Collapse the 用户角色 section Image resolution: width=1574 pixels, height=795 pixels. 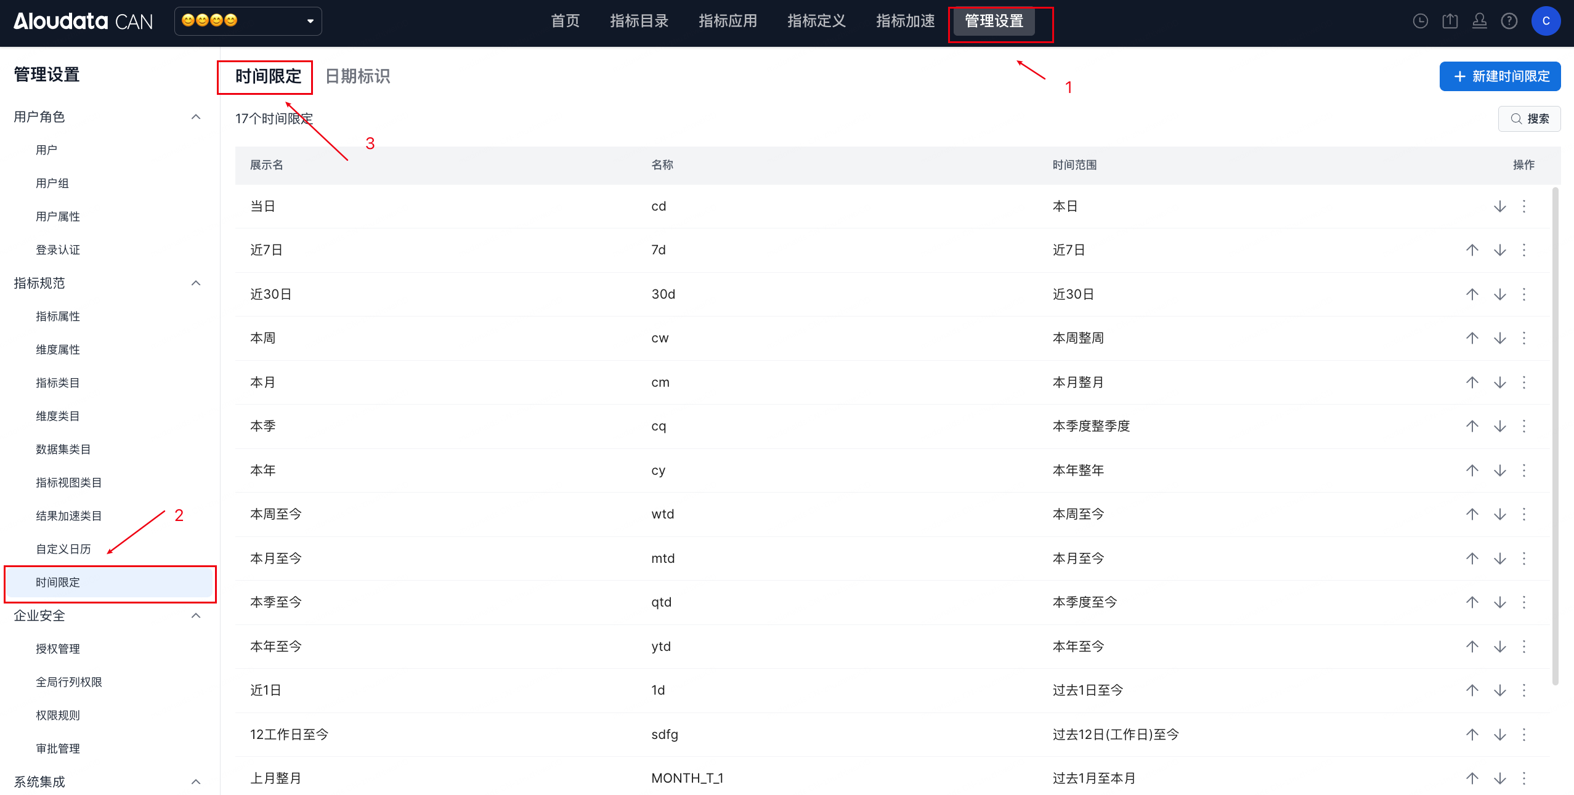click(x=196, y=117)
